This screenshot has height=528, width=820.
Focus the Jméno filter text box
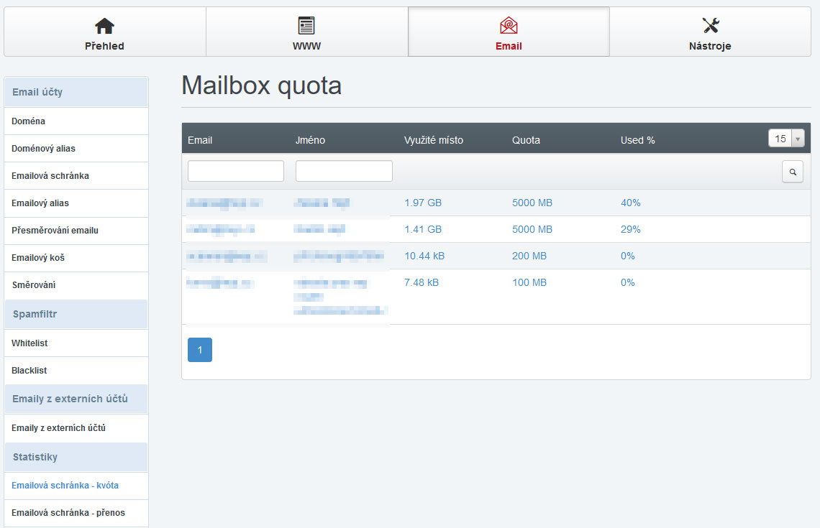[x=344, y=171]
